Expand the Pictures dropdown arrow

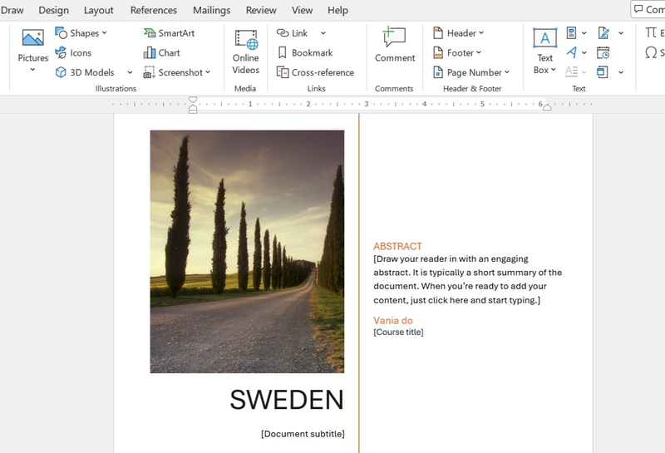[x=32, y=70]
